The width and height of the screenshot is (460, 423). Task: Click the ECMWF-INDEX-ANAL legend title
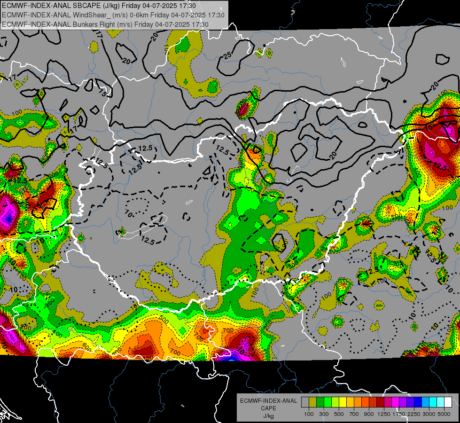pyautogui.click(x=269, y=401)
